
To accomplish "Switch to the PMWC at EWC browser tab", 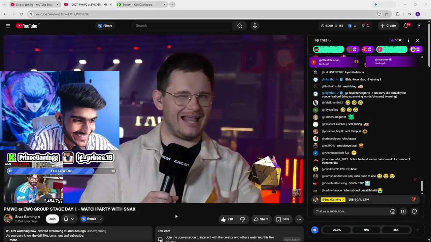I will [85, 5].
